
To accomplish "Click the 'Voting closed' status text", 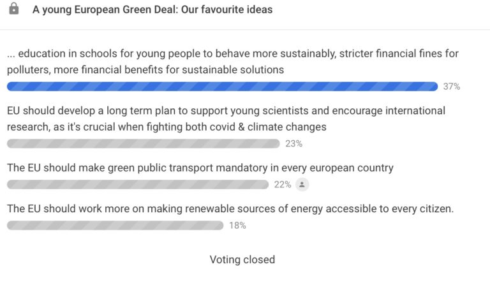I will (x=242, y=260).
